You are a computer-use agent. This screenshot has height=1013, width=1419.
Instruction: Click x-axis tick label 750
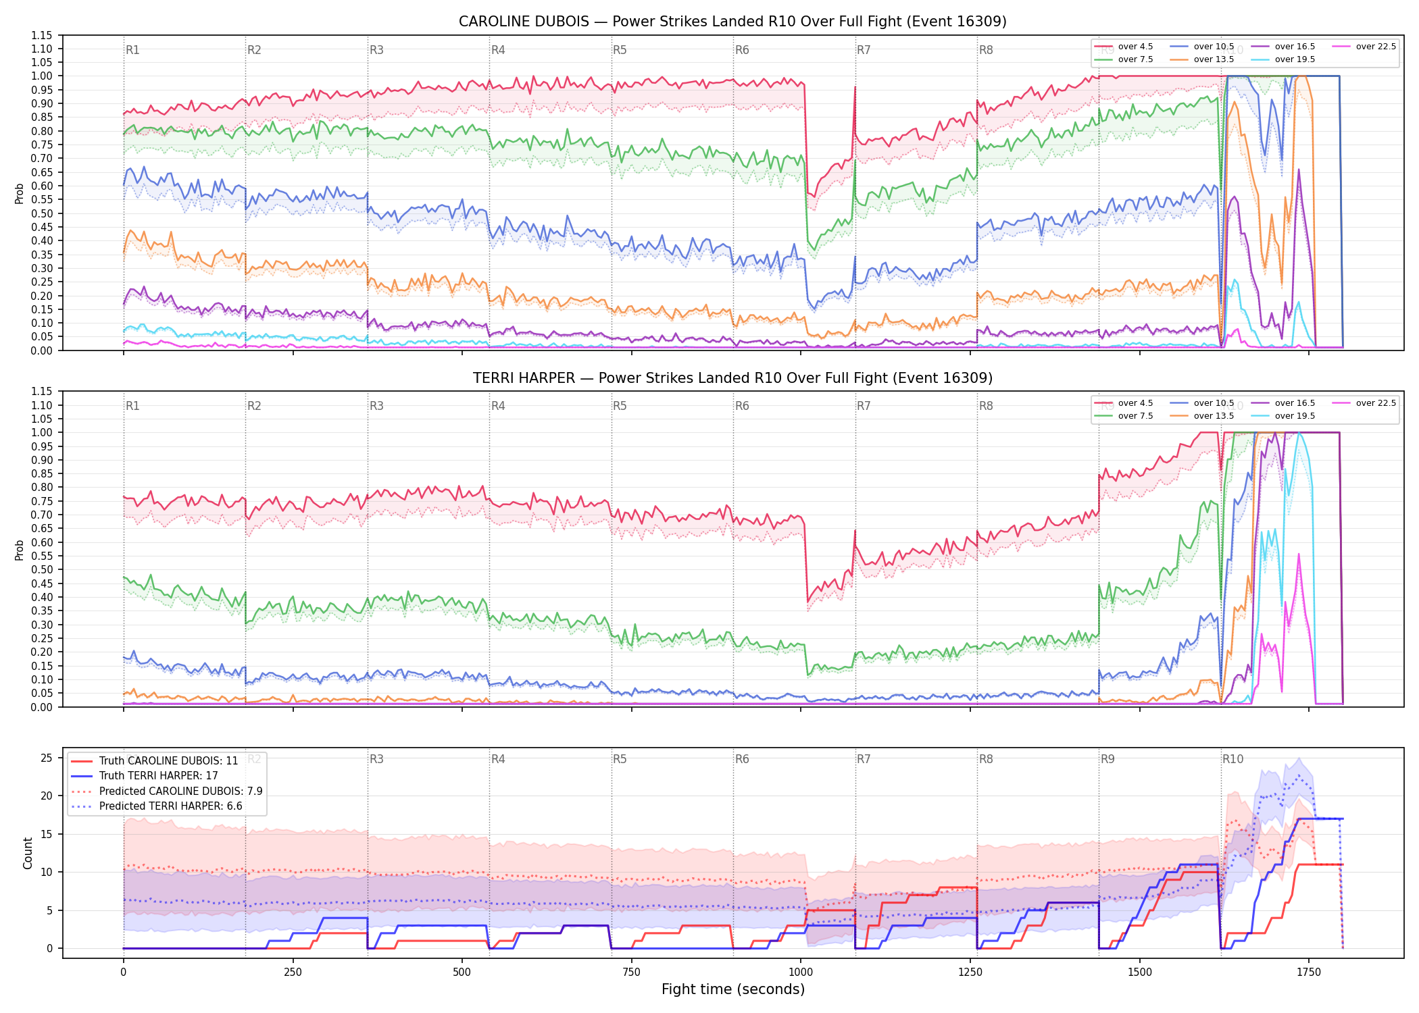point(632,972)
